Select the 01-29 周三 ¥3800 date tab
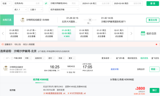Image resolution: width=160 pixels, height=96 pixels. pyautogui.click(x=66, y=33)
